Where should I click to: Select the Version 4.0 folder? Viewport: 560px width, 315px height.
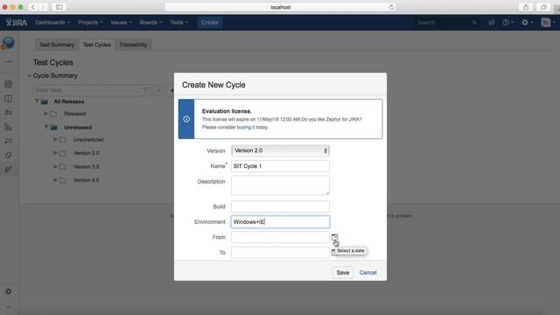86,180
